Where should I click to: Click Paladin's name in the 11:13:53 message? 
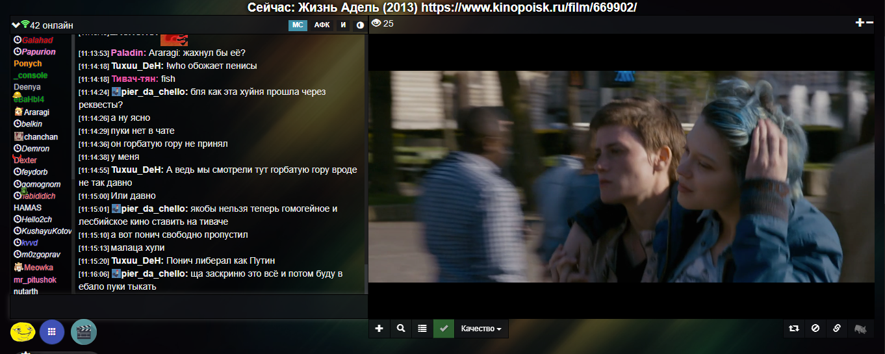tap(129, 53)
